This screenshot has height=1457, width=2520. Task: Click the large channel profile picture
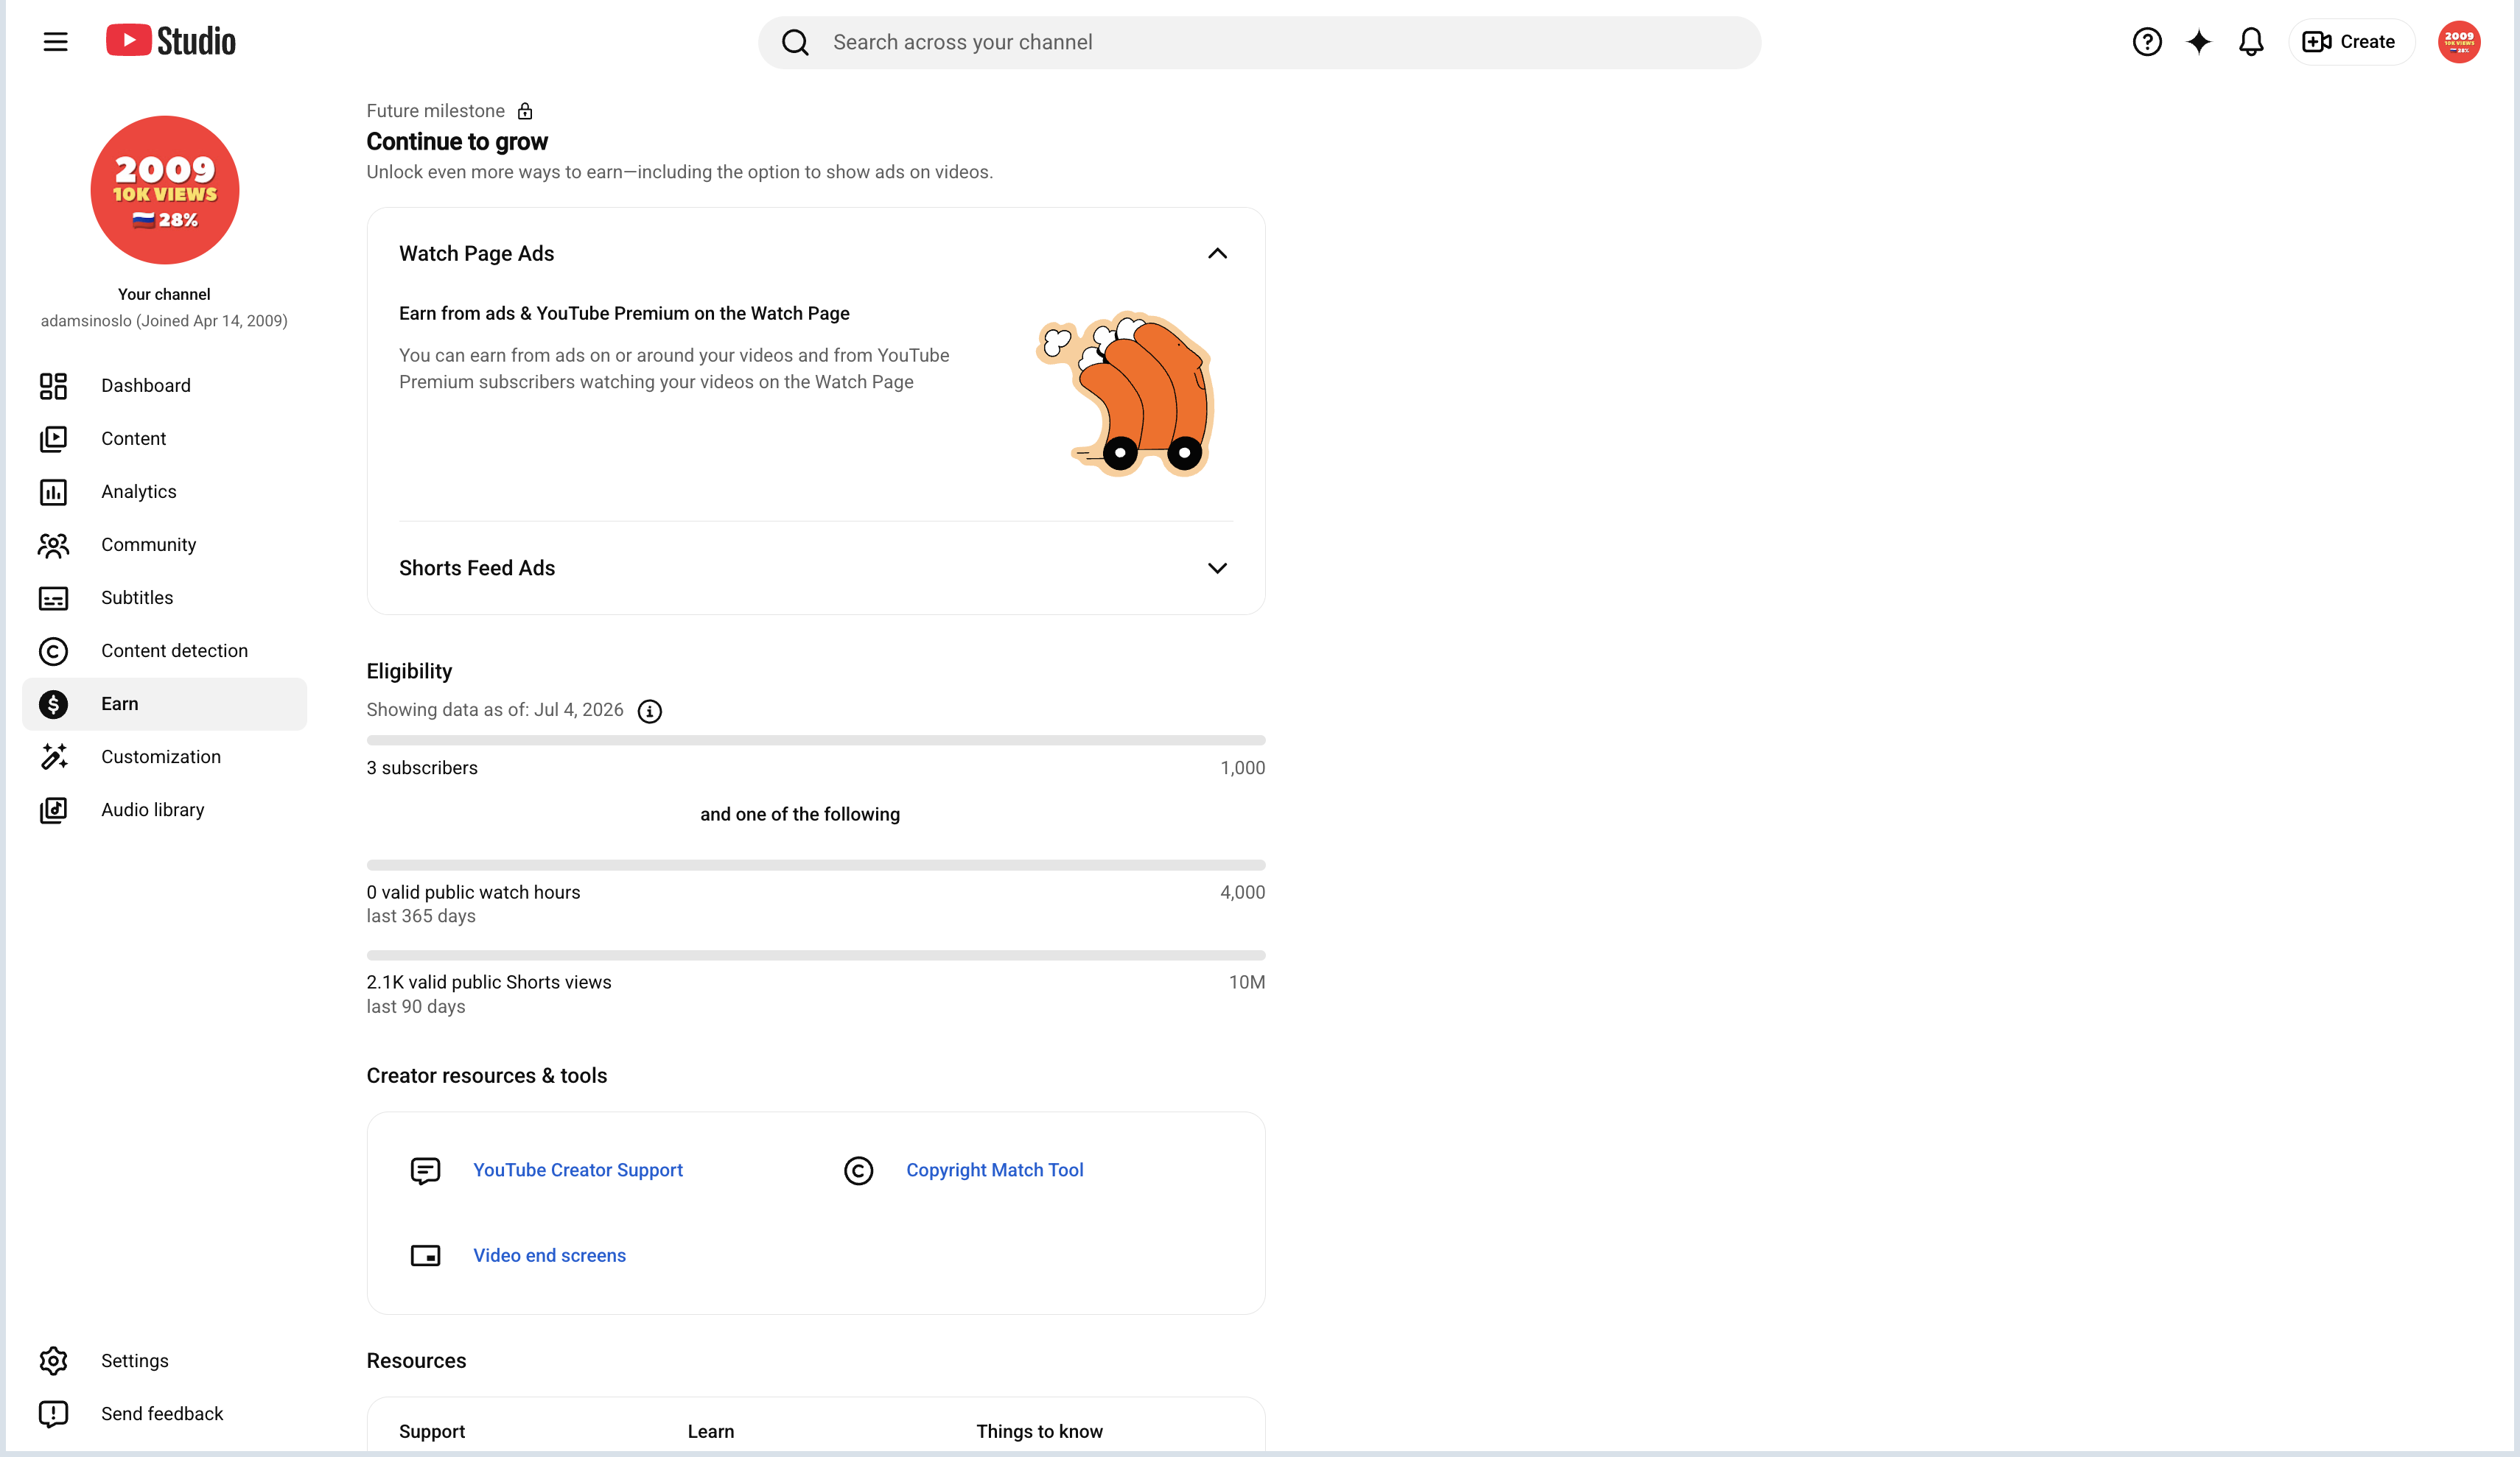pos(164,190)
